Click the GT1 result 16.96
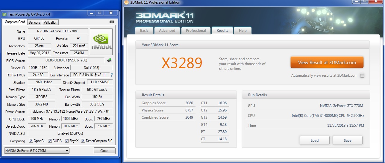385x163 pixels. pyautogui.click(x=222, y=103)
